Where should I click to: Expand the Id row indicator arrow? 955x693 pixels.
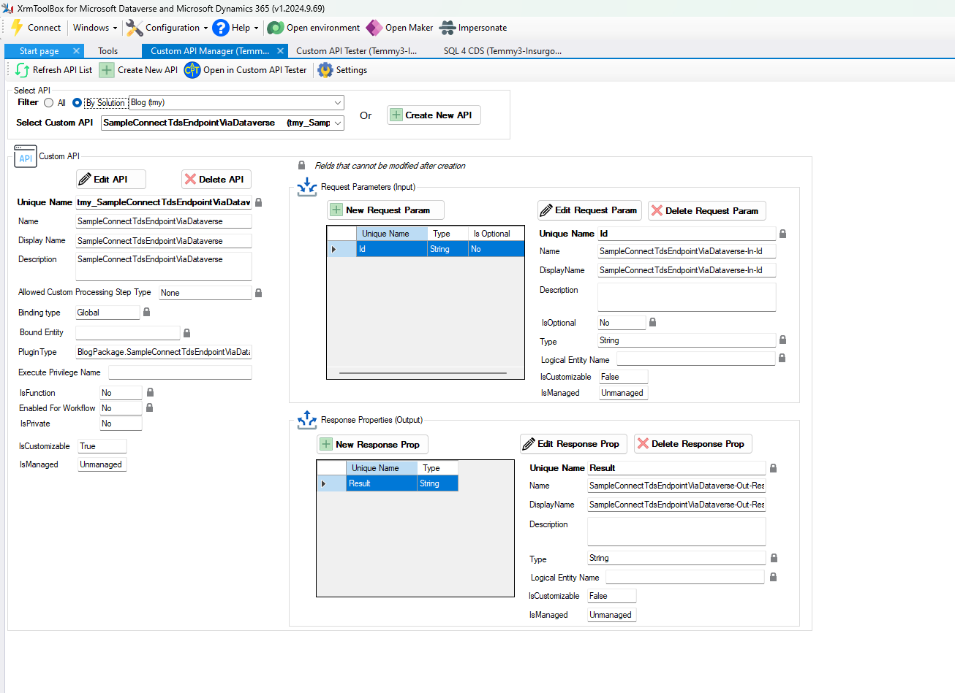tap(334, 249)
